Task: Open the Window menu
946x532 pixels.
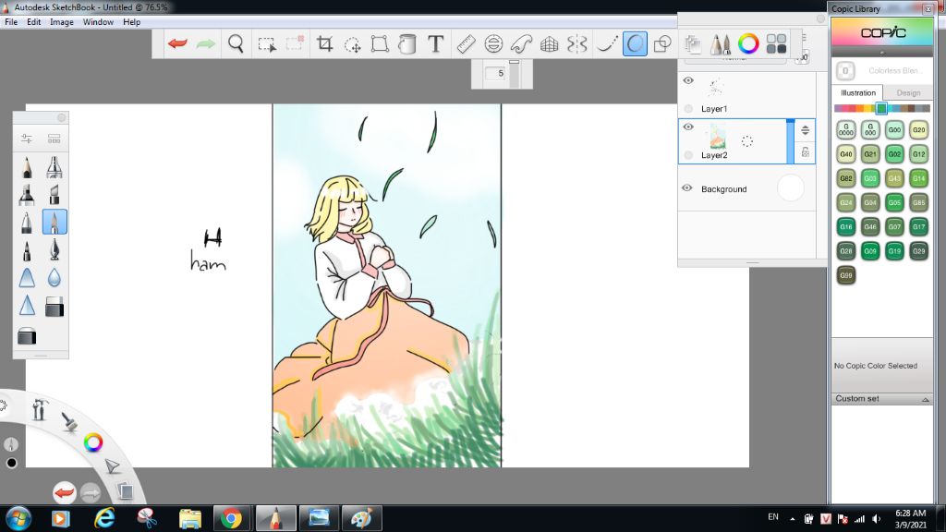Action: point(98,22)
